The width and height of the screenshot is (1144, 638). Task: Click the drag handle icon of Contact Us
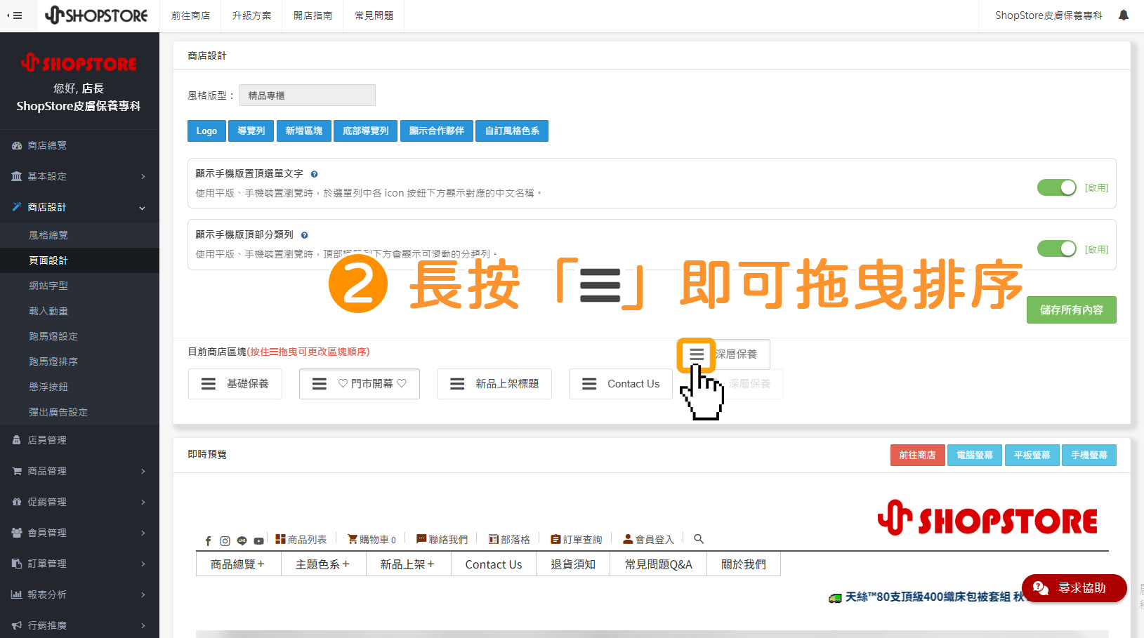click(x=589, y=384)
